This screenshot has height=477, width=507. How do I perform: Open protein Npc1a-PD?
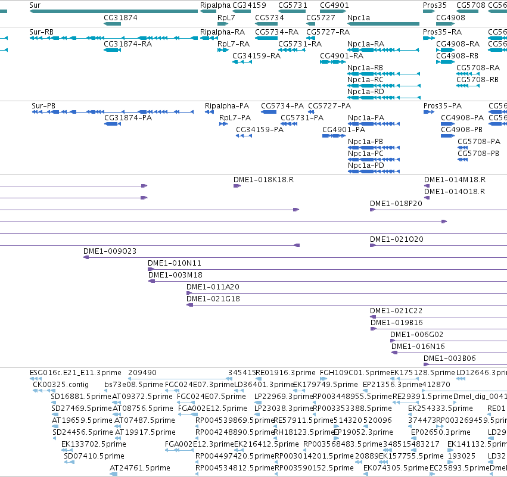tap(374, 172)
